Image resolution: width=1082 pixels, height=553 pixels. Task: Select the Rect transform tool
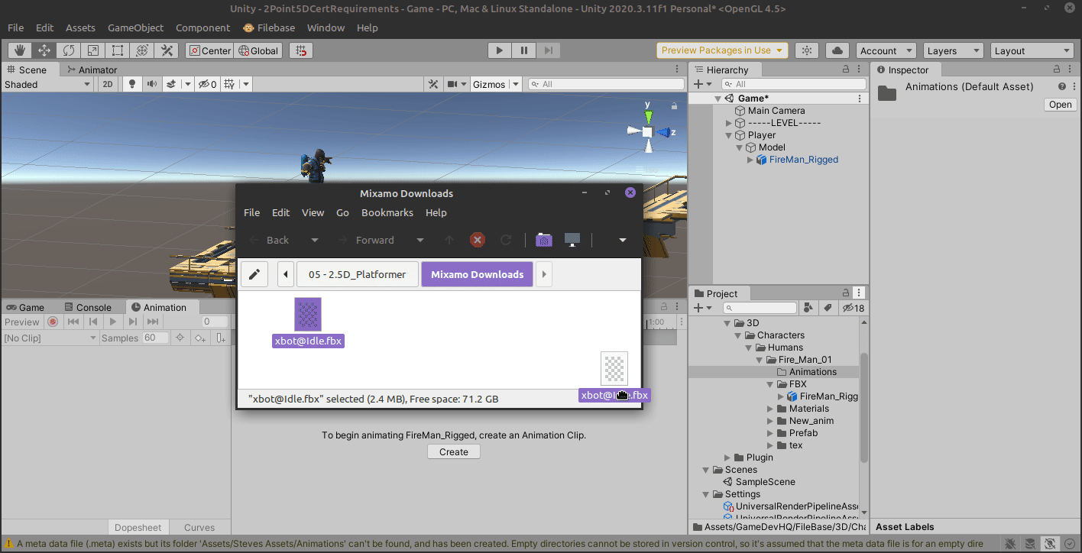click(118, 50)
